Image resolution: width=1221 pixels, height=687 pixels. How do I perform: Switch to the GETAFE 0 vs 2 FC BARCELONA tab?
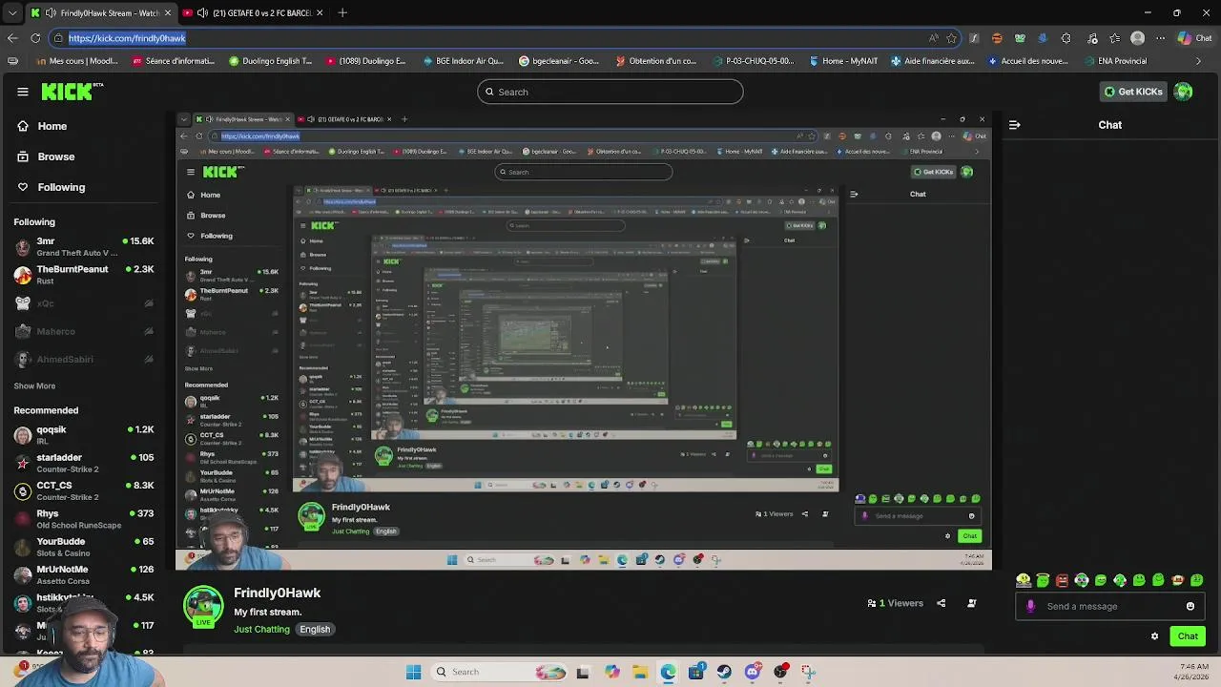[x=253, y=13]
